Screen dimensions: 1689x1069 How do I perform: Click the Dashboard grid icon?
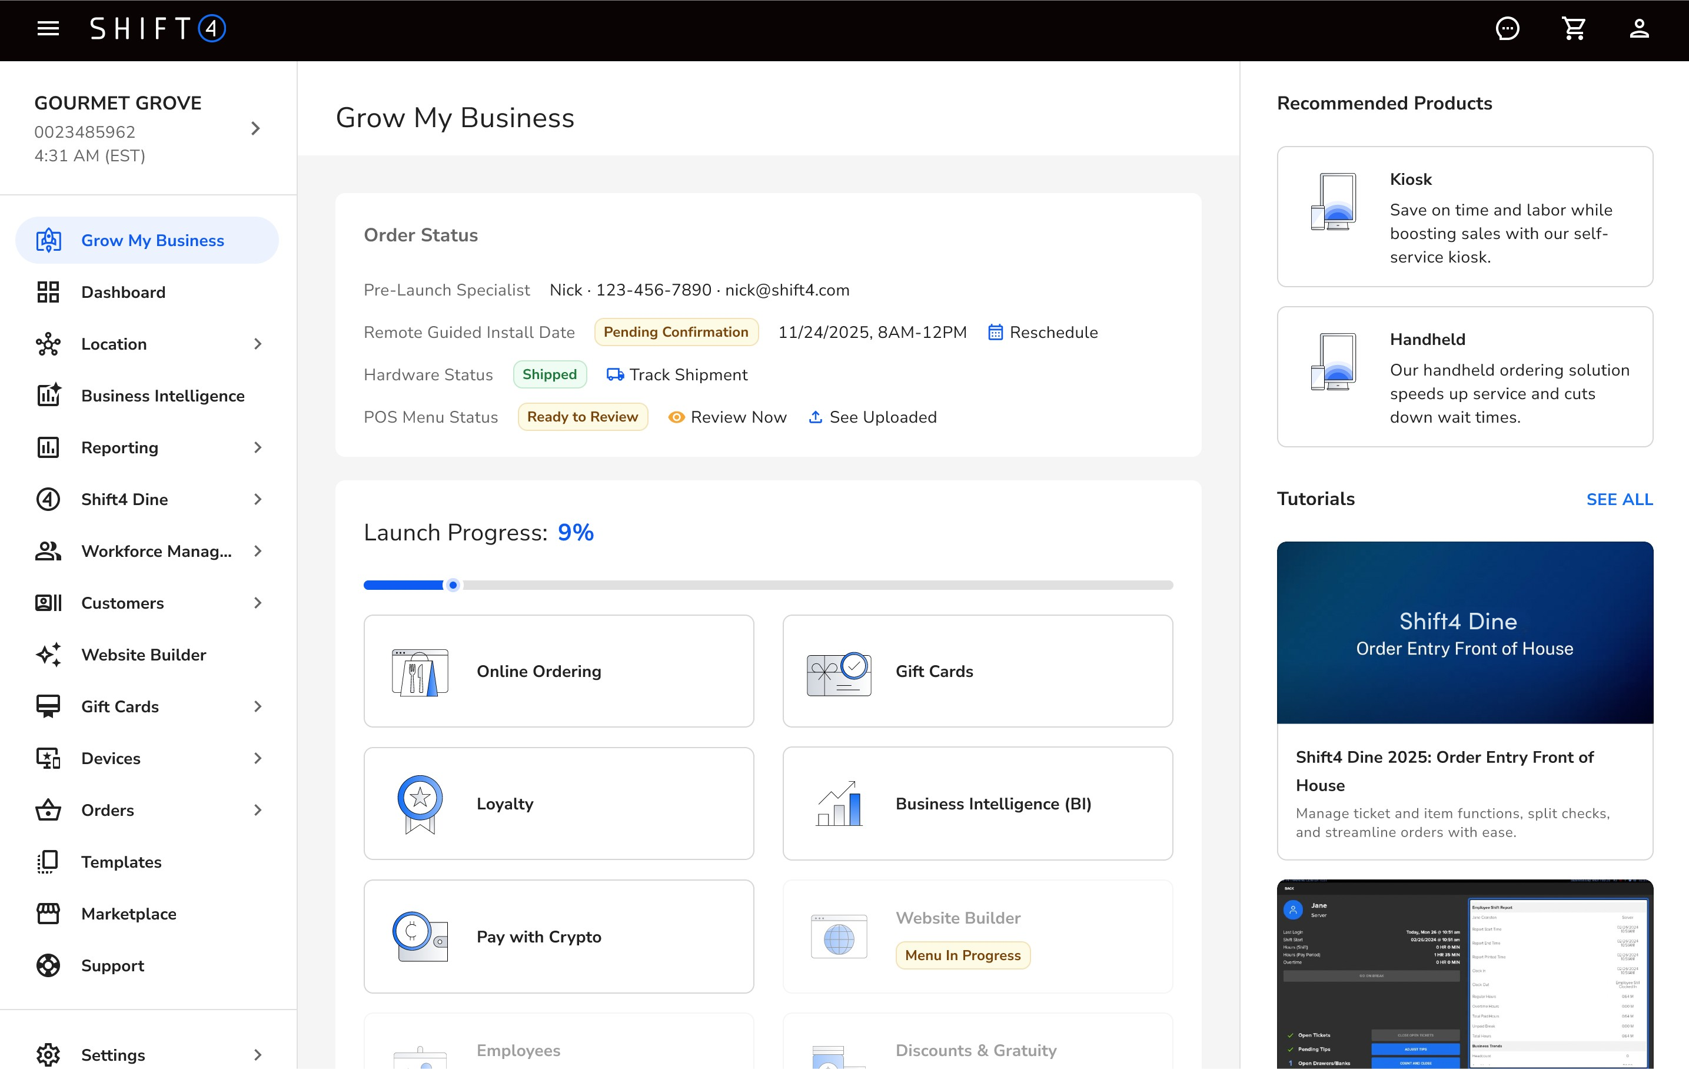48,292
